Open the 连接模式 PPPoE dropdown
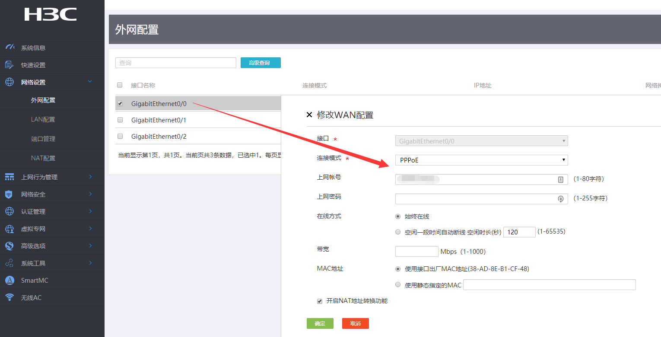The width and height of the screenshot is (661, 337). tap(481, 160)
